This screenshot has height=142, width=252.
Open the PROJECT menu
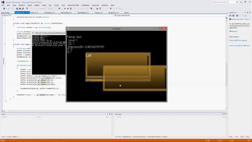(x=22, y=5)
